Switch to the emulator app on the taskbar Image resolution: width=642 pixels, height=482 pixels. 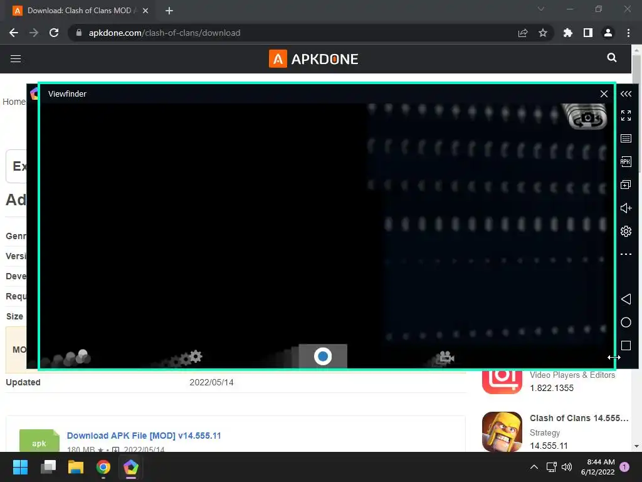(131, 467)
